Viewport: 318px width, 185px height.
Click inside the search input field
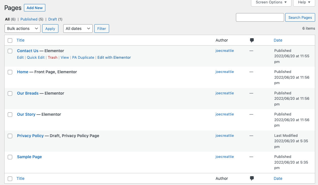click(260, 17)
